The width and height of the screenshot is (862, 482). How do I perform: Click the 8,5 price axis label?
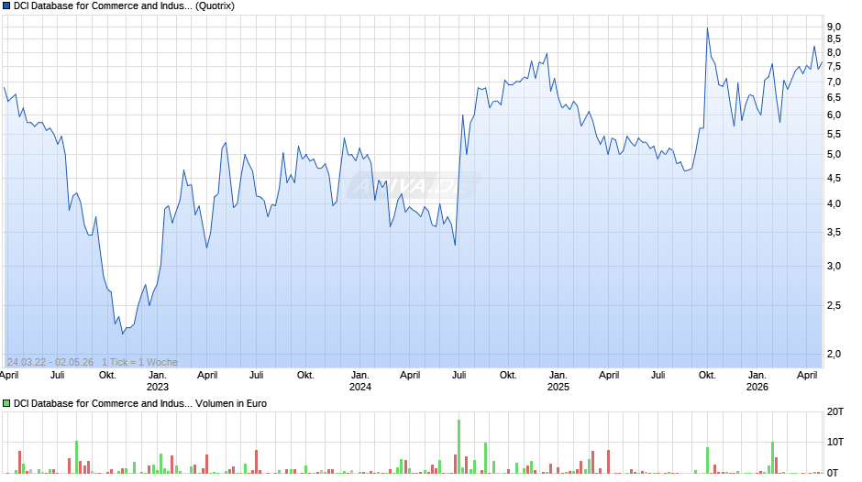(x=834, y=39)
